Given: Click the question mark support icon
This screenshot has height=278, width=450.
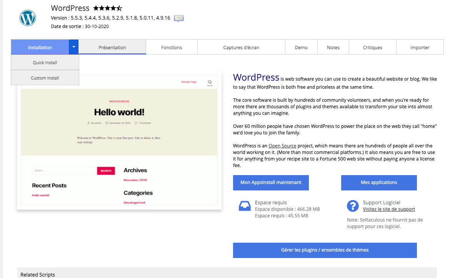Looking at the screenshot, I should tap(353, 206).
